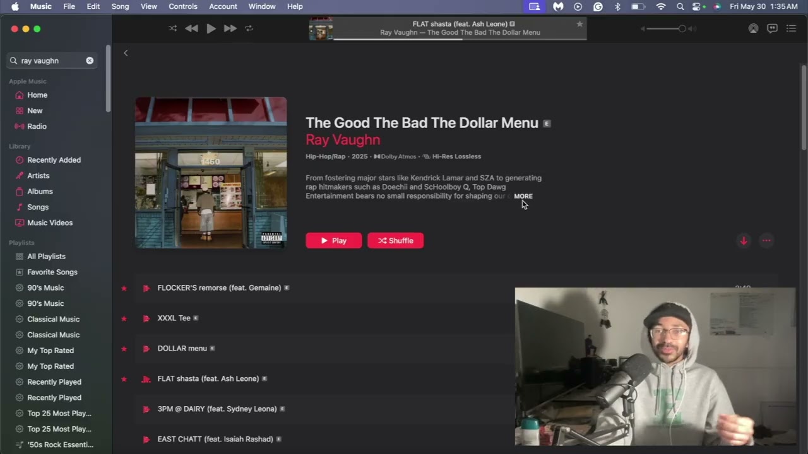Clear the 'ray vaughn' search field

tap(90, 61)
